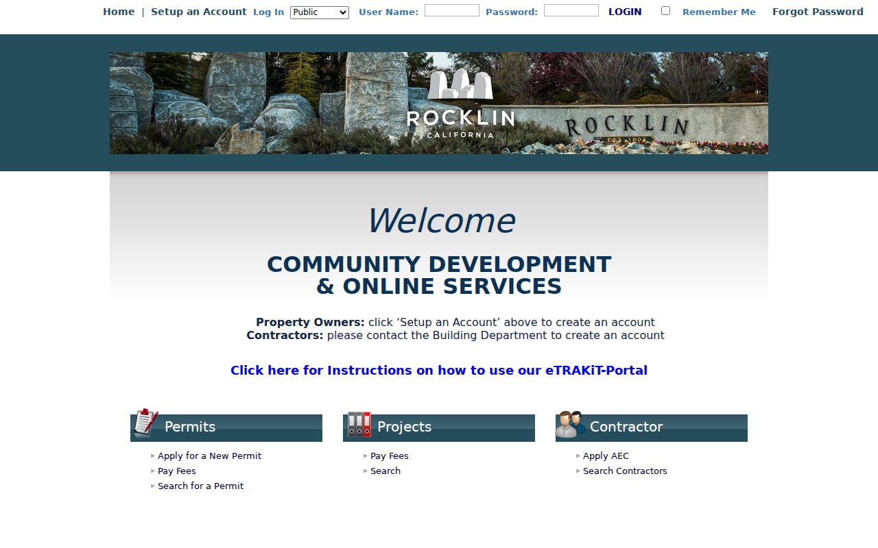878x548 pixels.
Task: Click the Password input field
Action: click(x=571, y=10)
